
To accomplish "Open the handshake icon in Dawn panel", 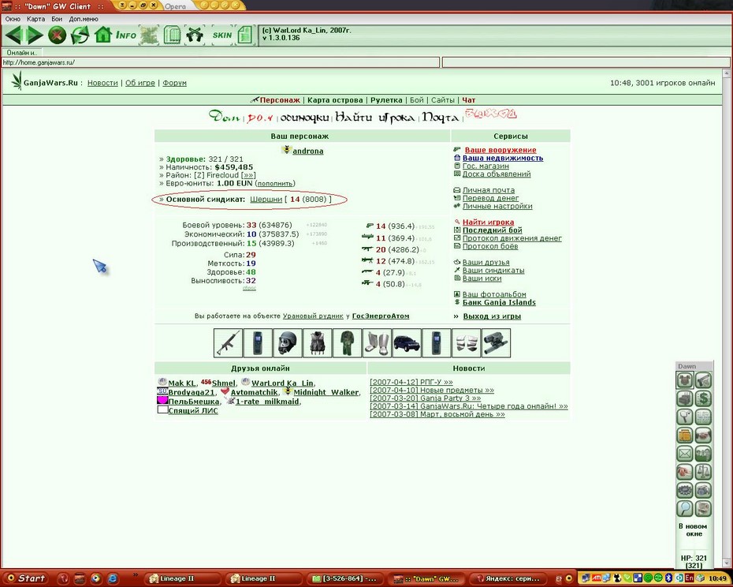I will point(703,435).
